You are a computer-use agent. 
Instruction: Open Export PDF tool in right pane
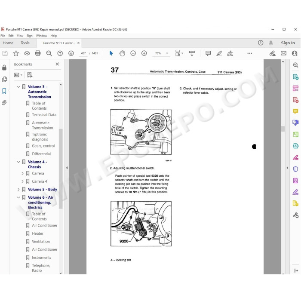[295, 77]
